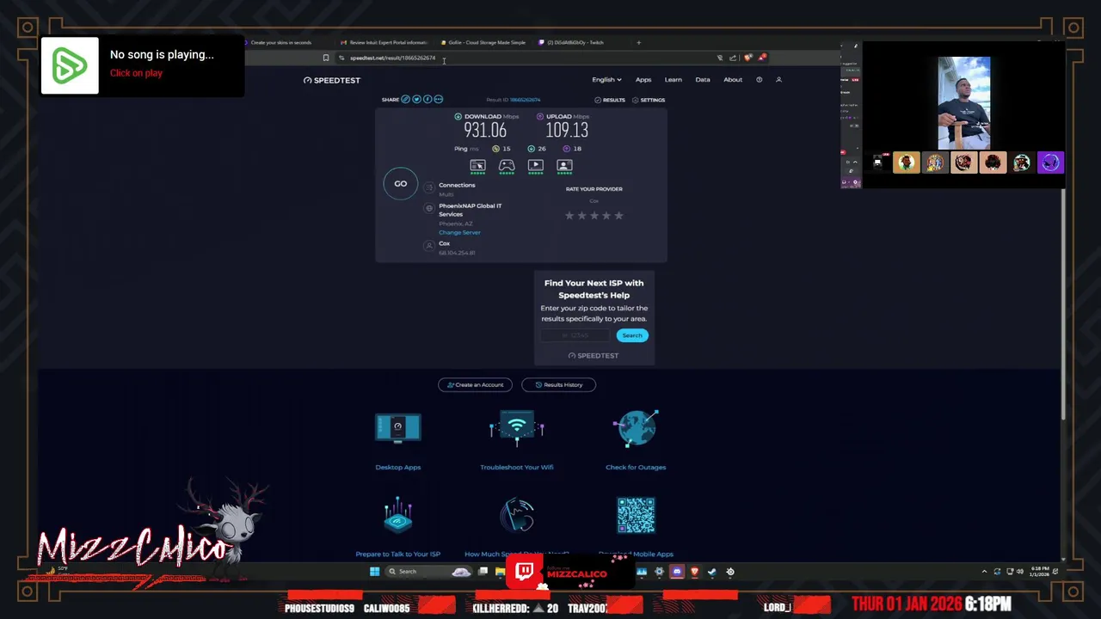1101x619 pixels.
Task: Click the RESULTS button
Action: click(610, 100)
